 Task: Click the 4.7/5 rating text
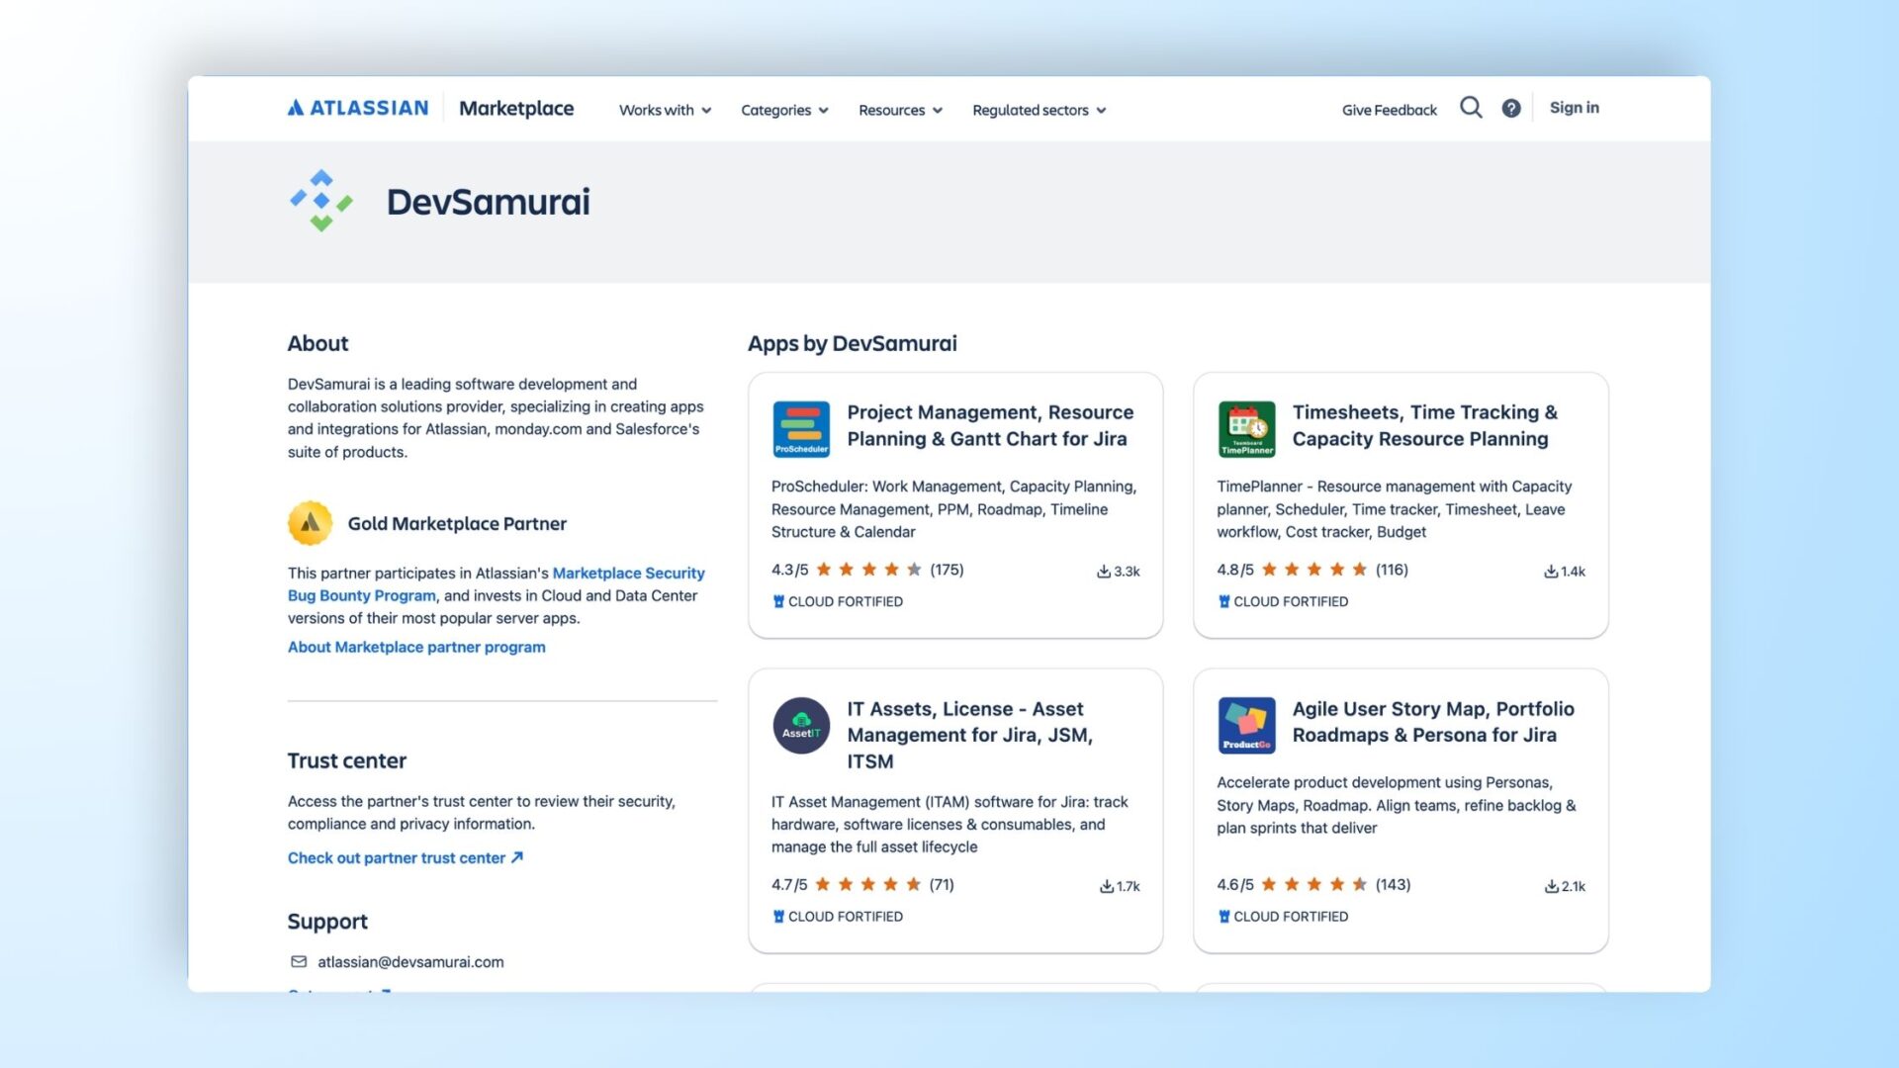[x=789, y=885]
